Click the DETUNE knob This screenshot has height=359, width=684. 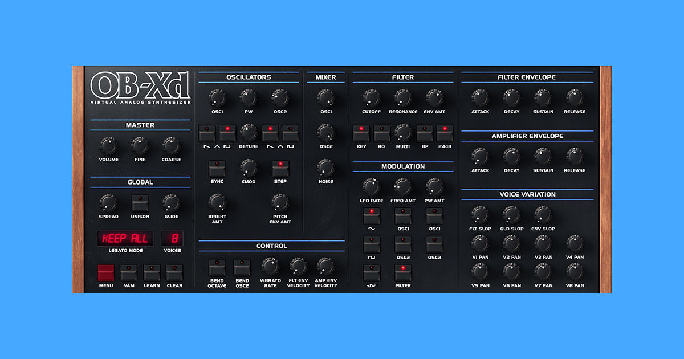[249, 132]
